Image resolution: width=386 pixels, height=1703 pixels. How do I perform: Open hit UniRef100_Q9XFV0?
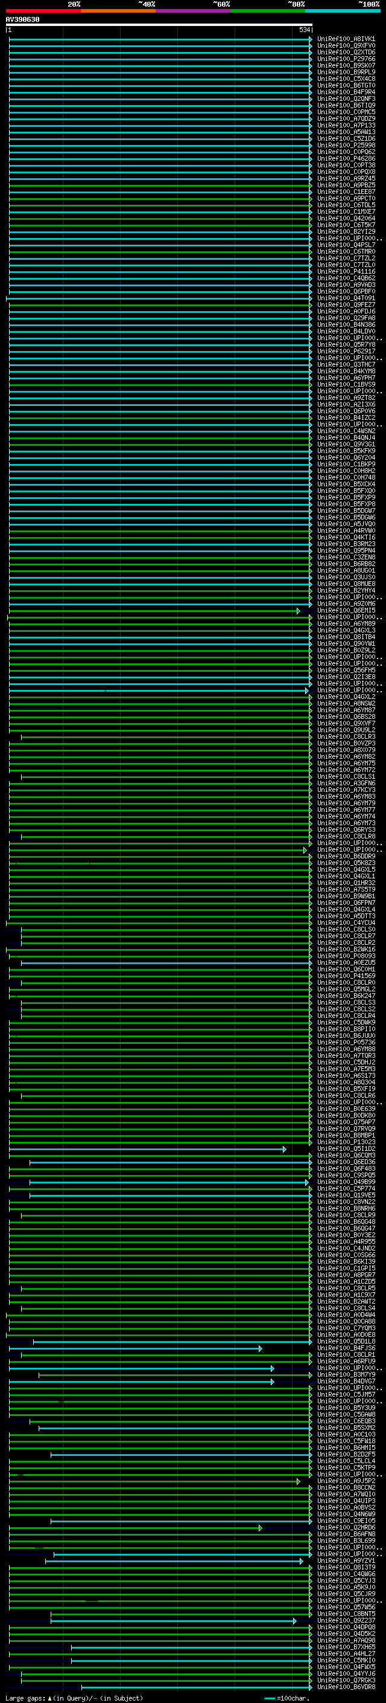click(346, 46)
